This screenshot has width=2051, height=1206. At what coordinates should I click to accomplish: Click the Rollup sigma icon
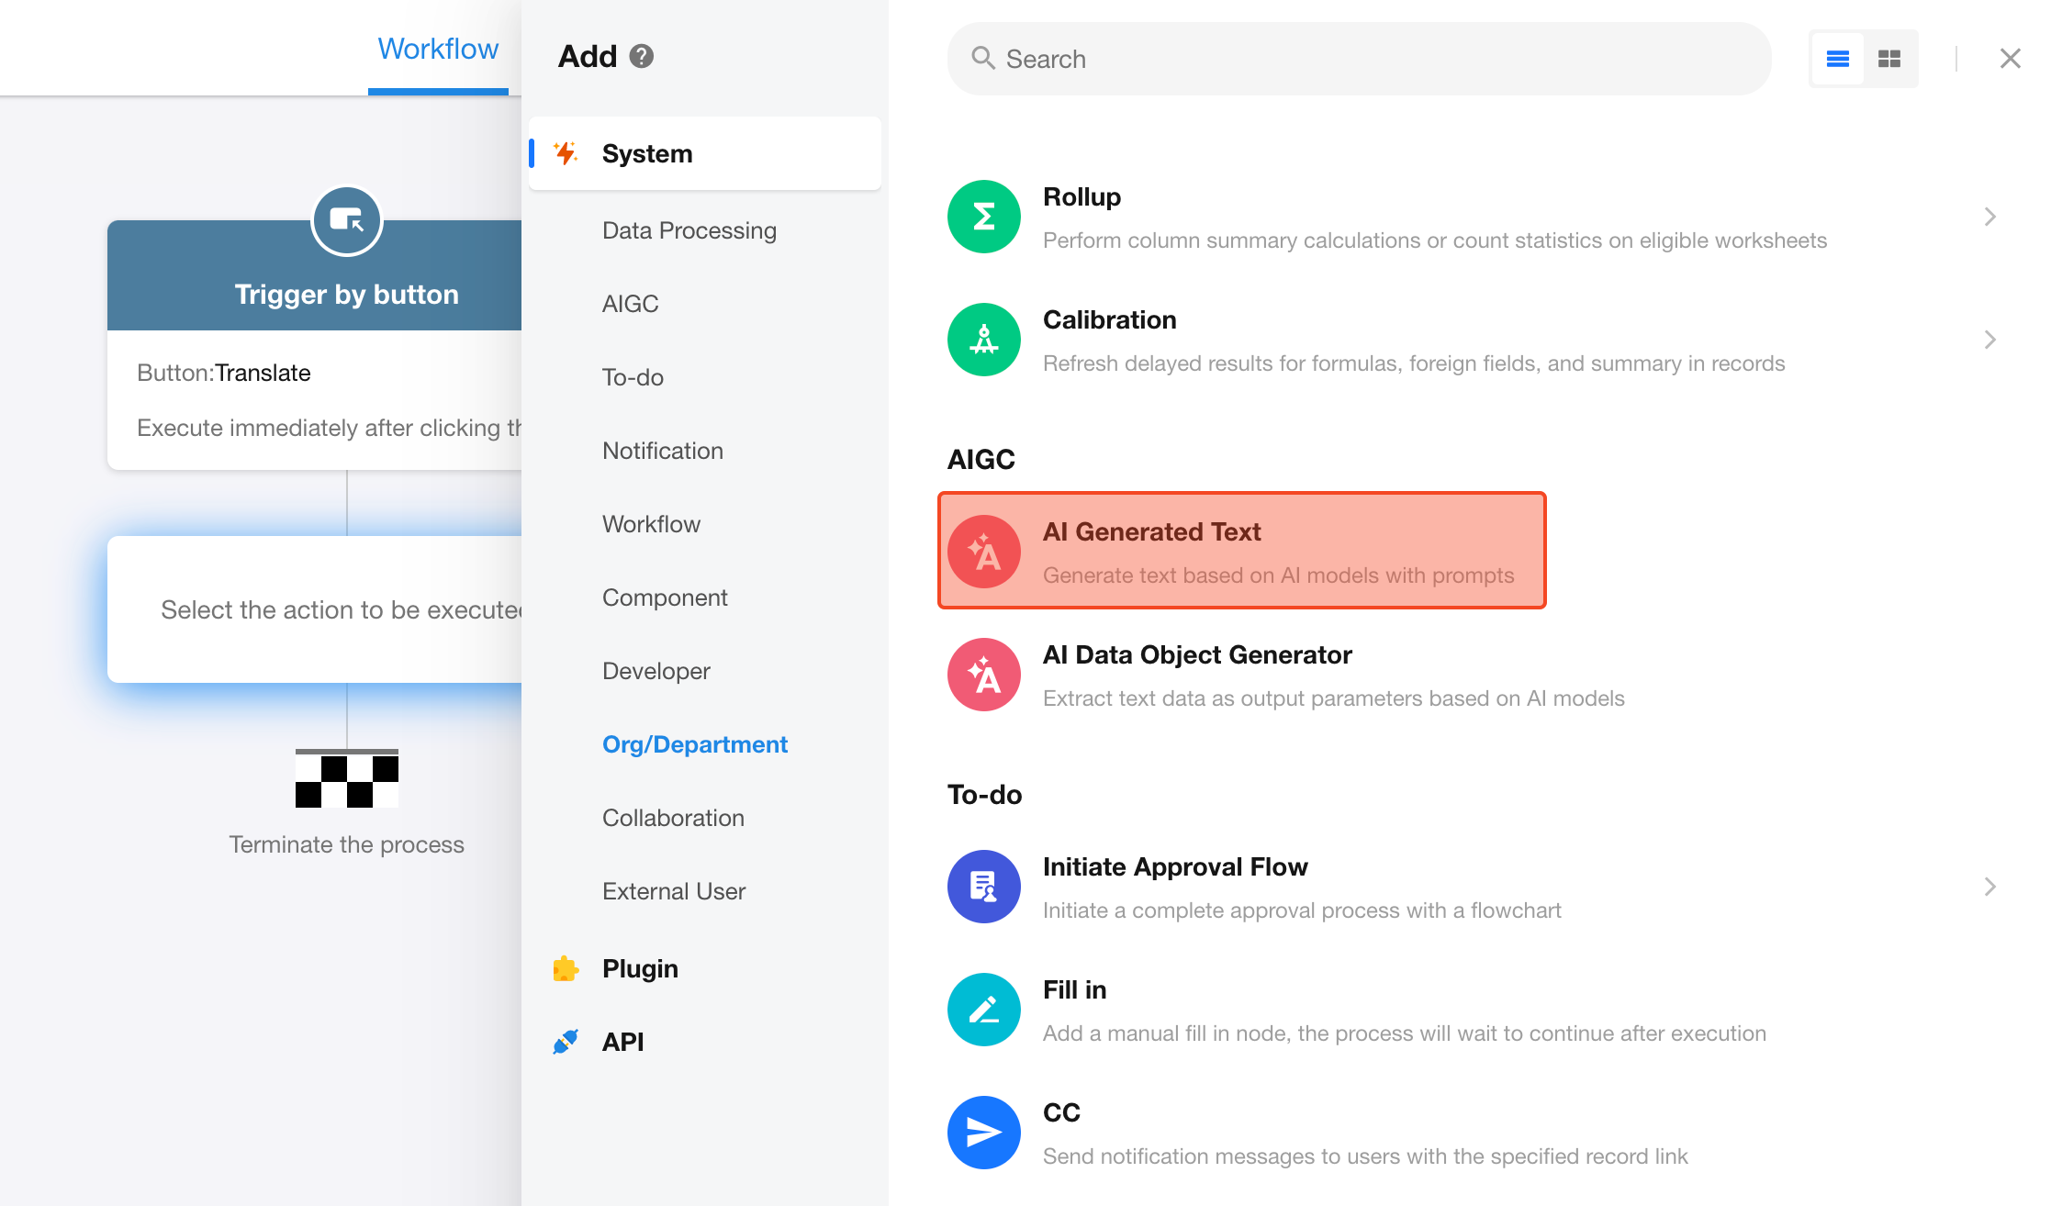983,217
